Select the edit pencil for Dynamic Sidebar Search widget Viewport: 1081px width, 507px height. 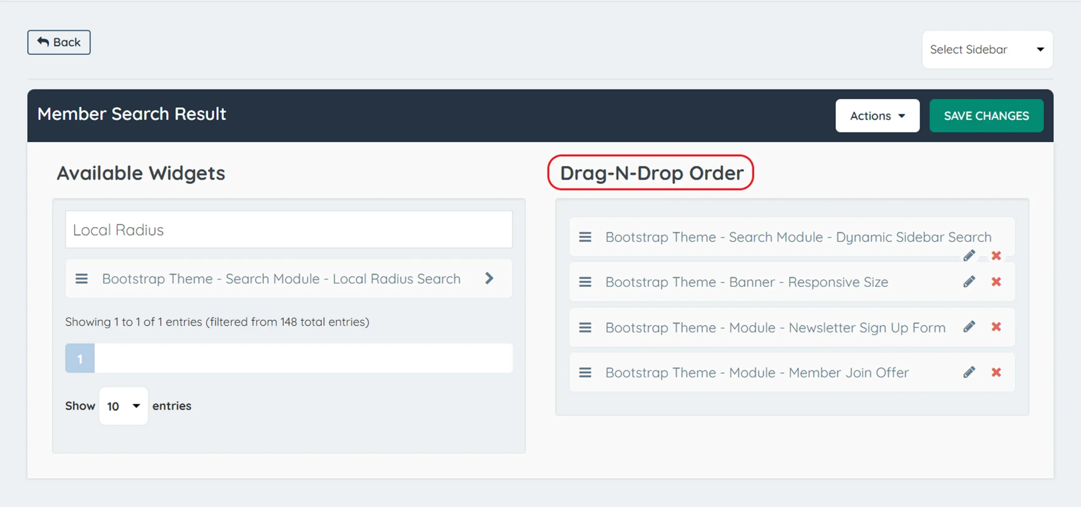pos(970,255)
